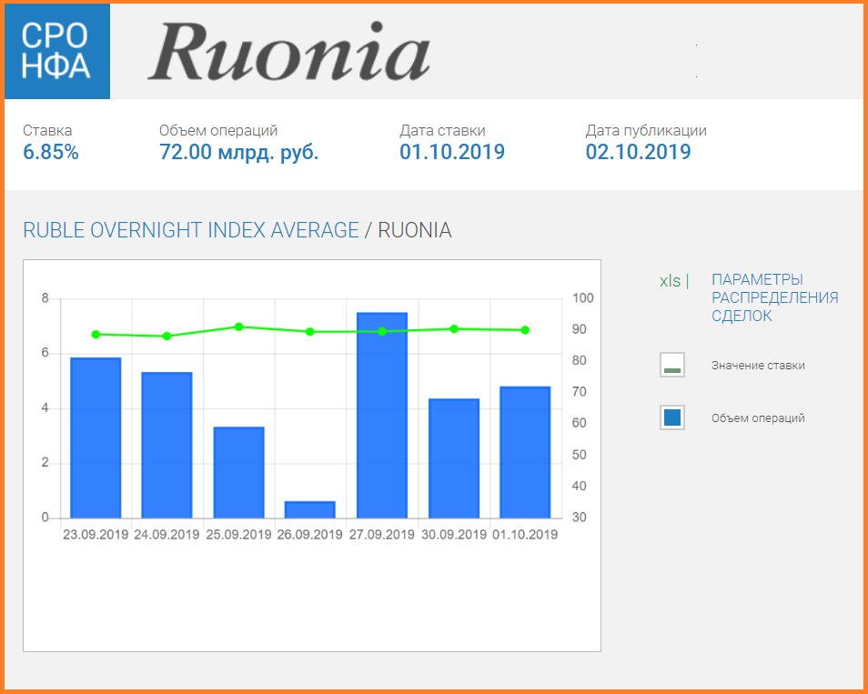
Task: Select the green rate point for 23.09.2019
Action: tap(96, 335)
